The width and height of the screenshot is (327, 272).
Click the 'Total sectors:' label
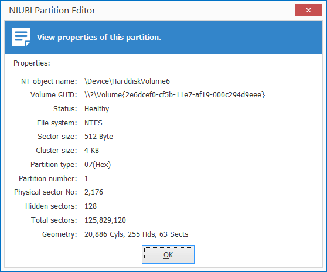[54, 220]
